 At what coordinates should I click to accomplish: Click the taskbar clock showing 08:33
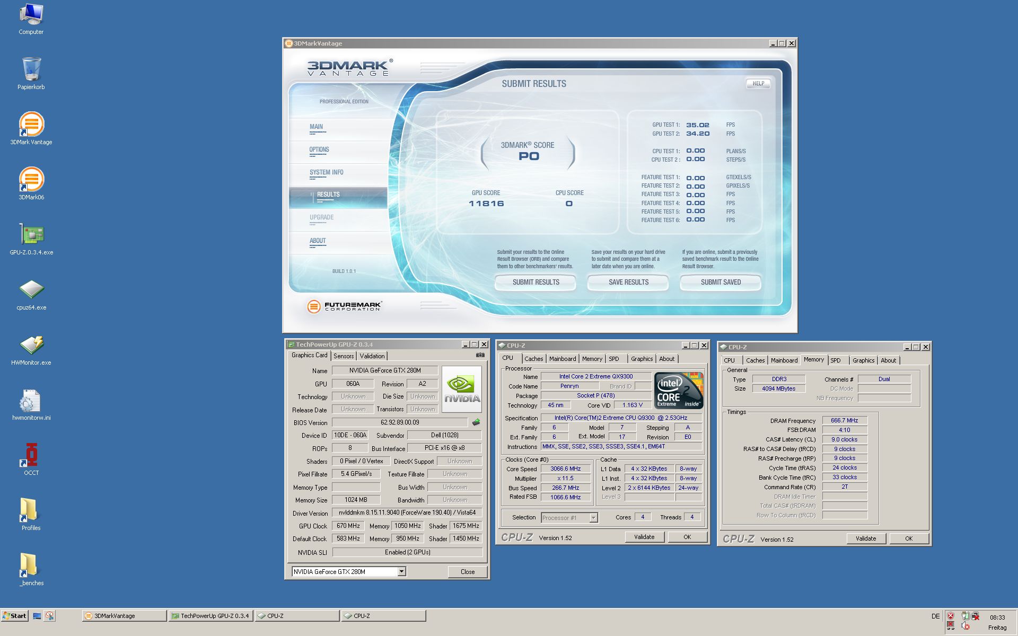997,617
